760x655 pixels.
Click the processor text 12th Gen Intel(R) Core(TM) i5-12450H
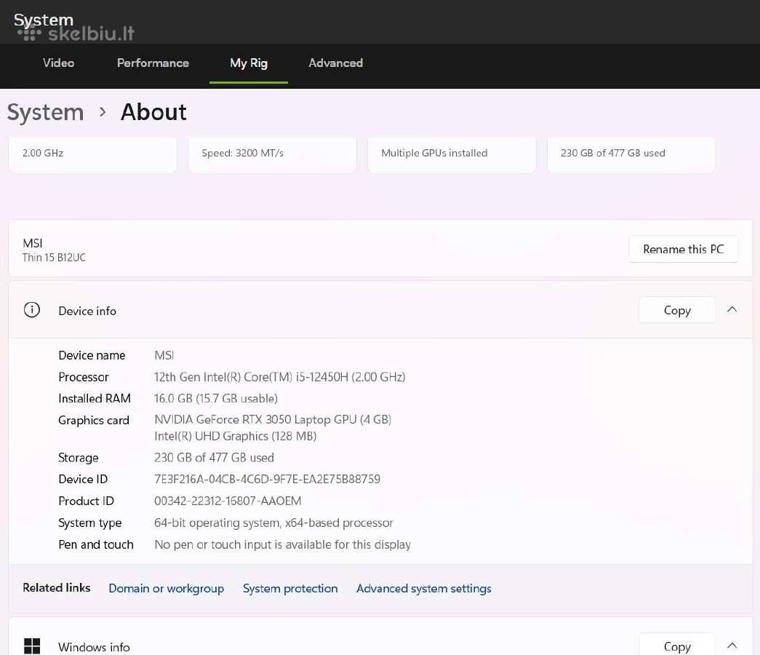[251, 377]
